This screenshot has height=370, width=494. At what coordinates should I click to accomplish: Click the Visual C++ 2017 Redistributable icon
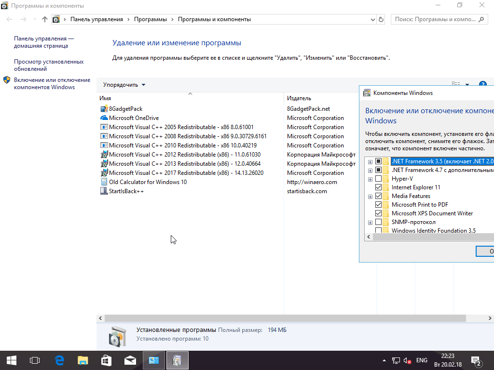[104, 173]
